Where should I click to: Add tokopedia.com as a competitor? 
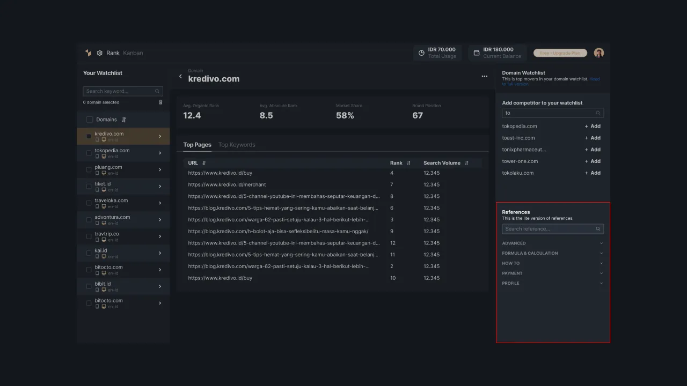[592, 126]
